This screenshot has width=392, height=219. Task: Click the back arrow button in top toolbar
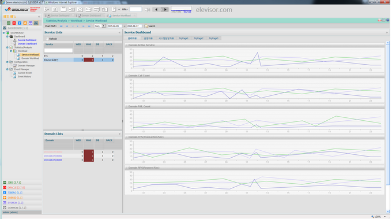click(156, 9)
